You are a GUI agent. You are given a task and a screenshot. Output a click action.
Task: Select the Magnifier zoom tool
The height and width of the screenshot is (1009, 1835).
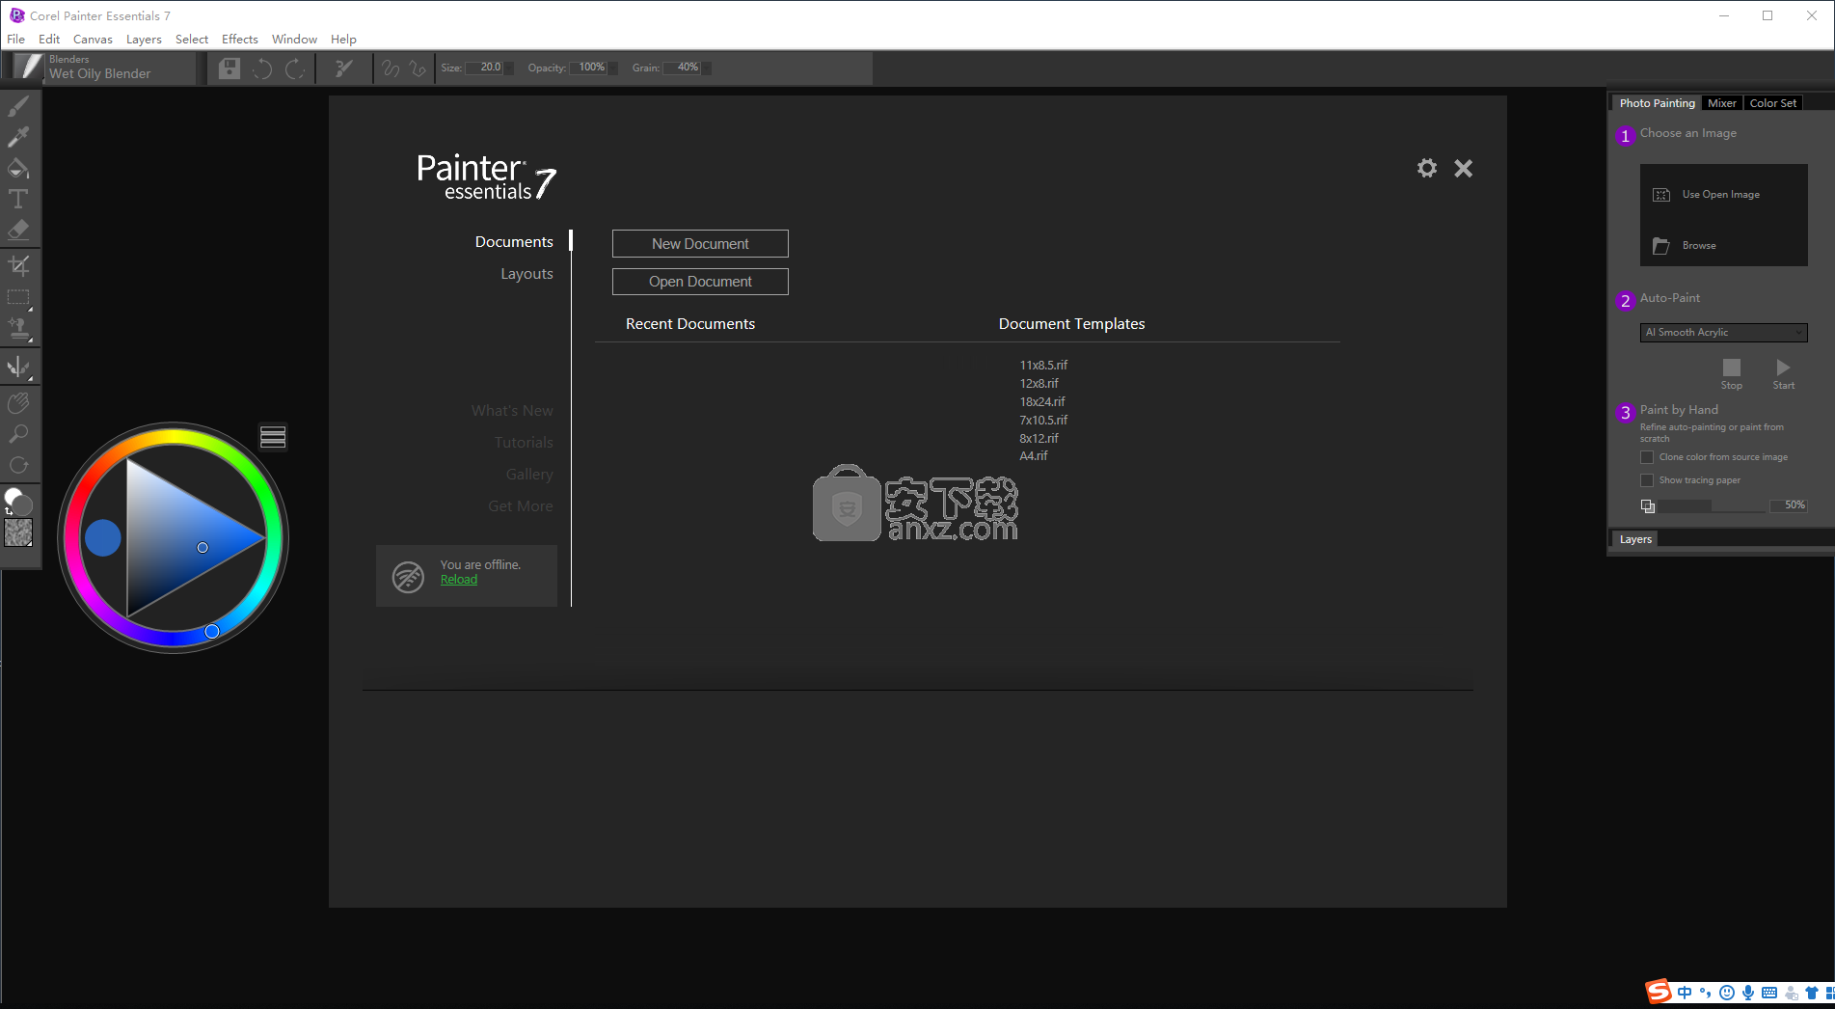tap(18, 434)
